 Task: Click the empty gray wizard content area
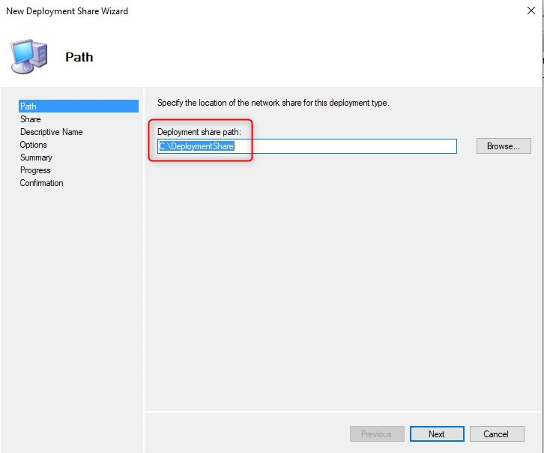click(343, 281)
